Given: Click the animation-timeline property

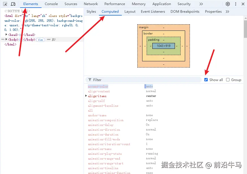Looking at the screenshot, I should click(103, 168).
